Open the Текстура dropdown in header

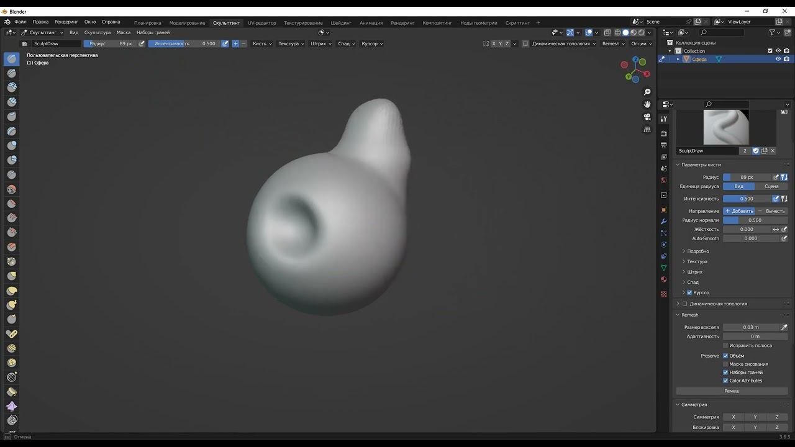[291, 43]
